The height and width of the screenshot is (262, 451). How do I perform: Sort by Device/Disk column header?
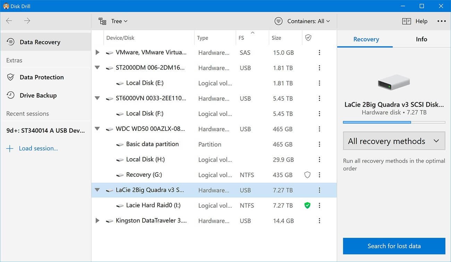(x=148, y=38)
